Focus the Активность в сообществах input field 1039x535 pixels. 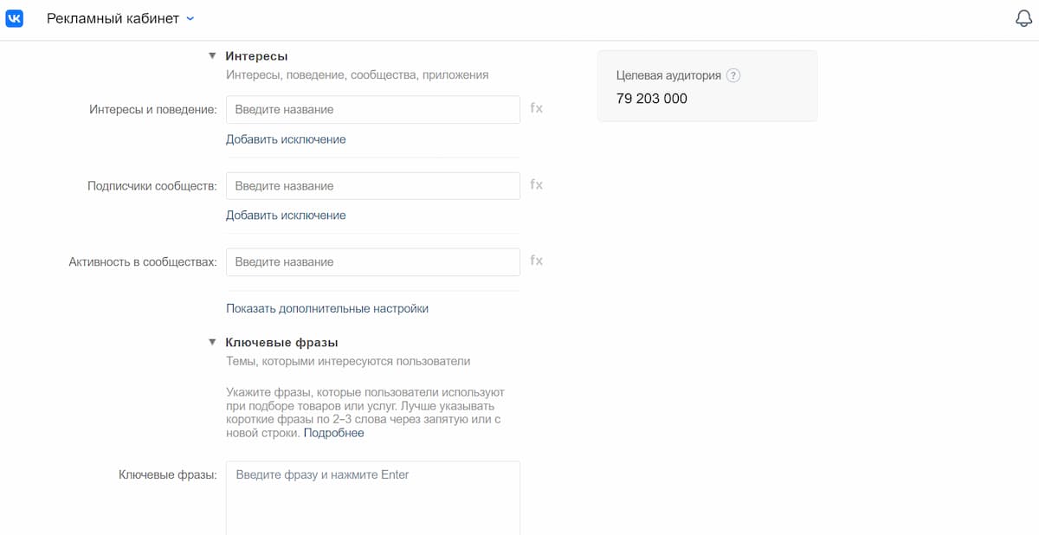[372, 262]
